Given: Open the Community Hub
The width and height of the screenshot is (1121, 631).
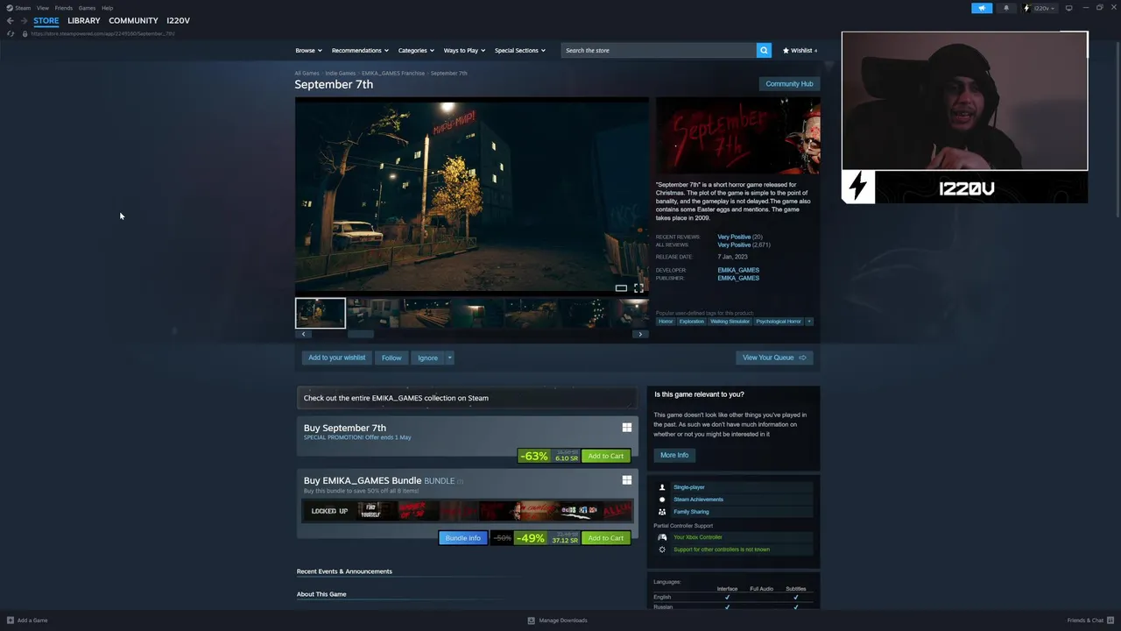Looking at the screenshot, I should click(789, 84).
